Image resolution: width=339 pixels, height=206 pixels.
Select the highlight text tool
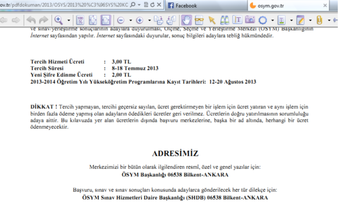click(281, 20)
